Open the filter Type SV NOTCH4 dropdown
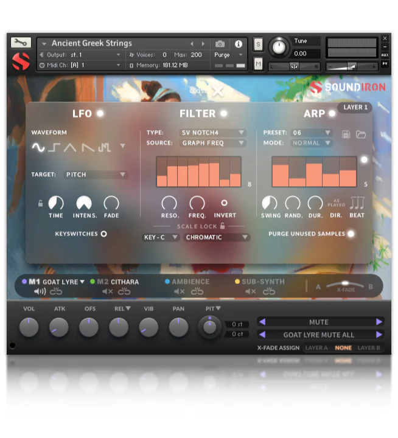 coord(213,133)
